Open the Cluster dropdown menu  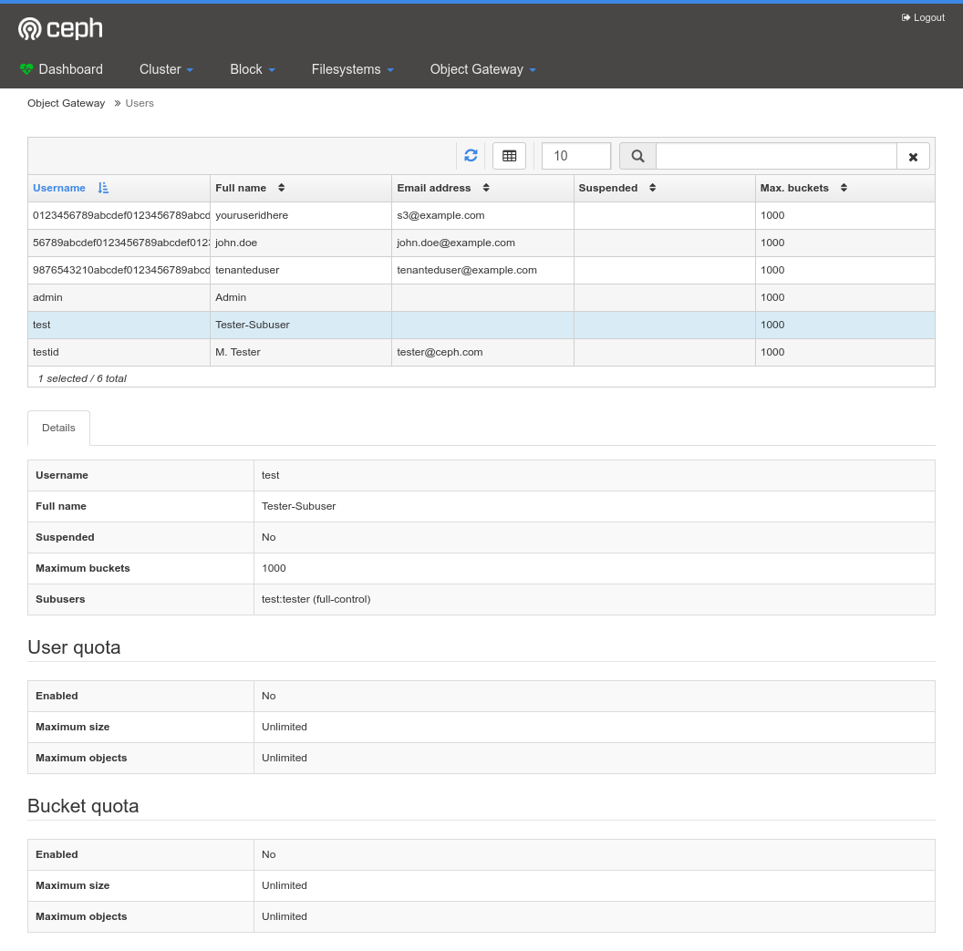165,69
